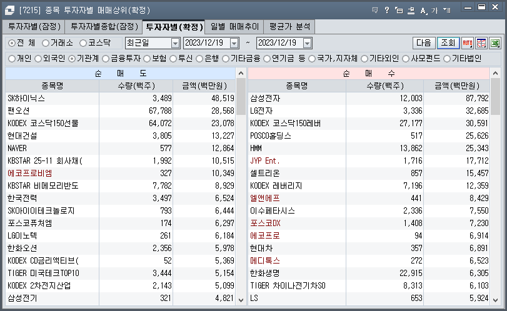507x311 pixels.
Task: Open help with the question mark icon
Action: [x=387, y=11]
